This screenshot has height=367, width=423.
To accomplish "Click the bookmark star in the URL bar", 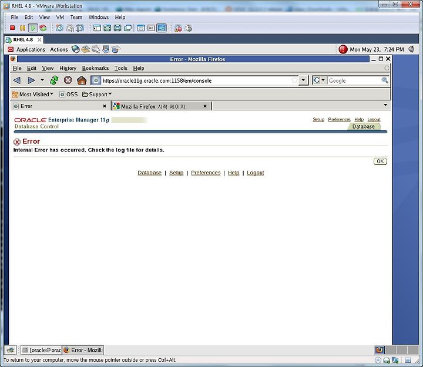I will pyautogui.click(x=294, y=80).
